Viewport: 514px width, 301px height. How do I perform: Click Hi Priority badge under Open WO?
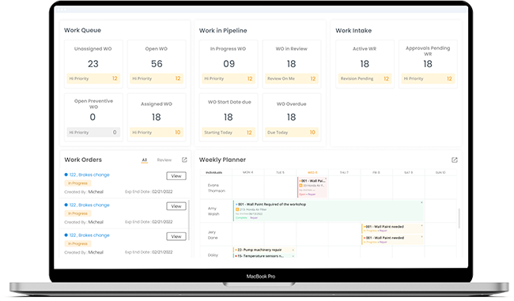click(x=157, y=78)
